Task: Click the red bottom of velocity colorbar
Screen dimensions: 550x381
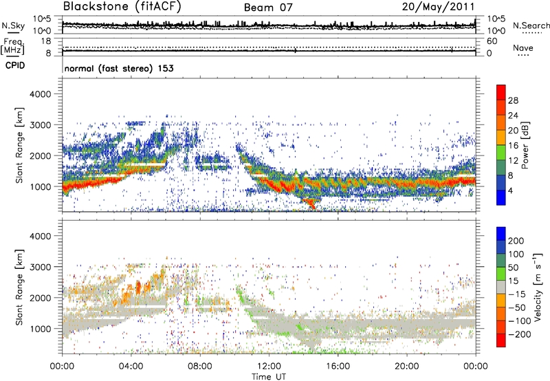Action: tap(501, 340)
